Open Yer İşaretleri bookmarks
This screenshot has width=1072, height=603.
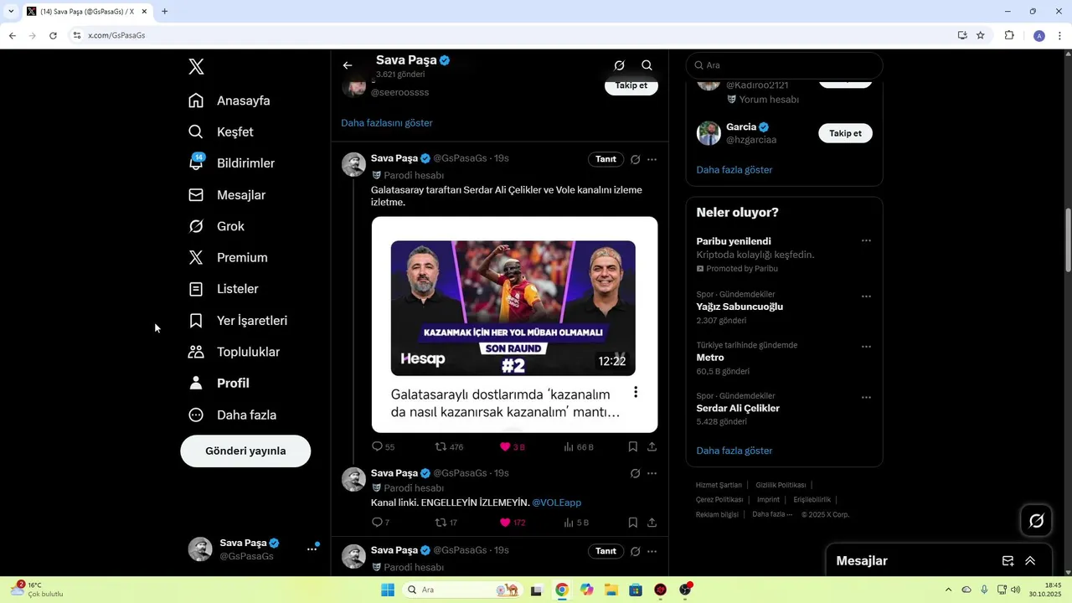pos(238,321)
